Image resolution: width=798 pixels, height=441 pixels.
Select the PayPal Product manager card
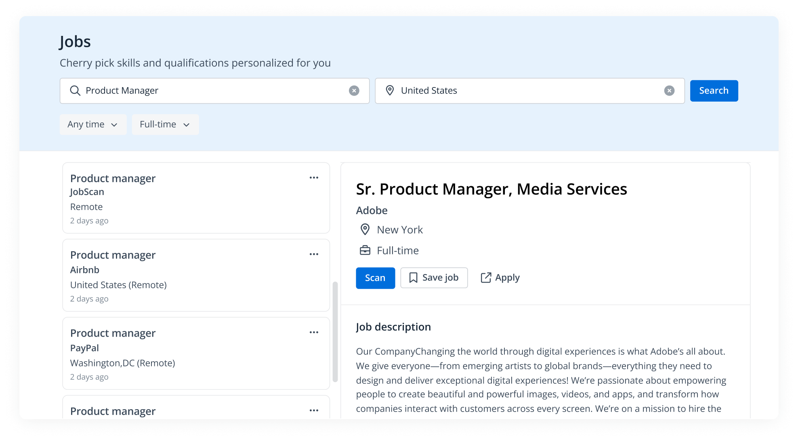[x=196, y=354]
